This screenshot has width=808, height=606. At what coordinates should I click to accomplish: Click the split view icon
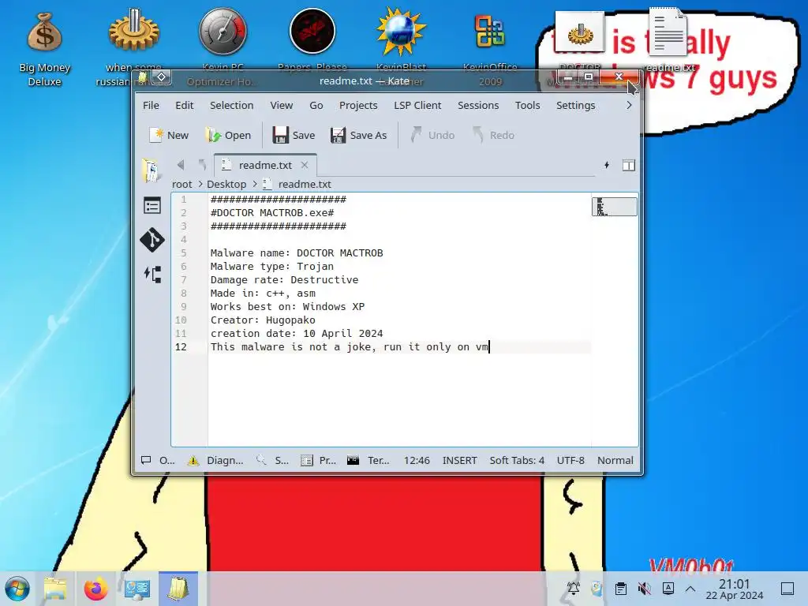[x=629, y=166]
